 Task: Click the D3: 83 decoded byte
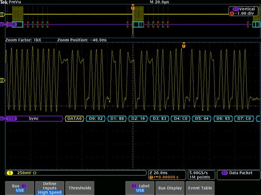click(159, 118)
